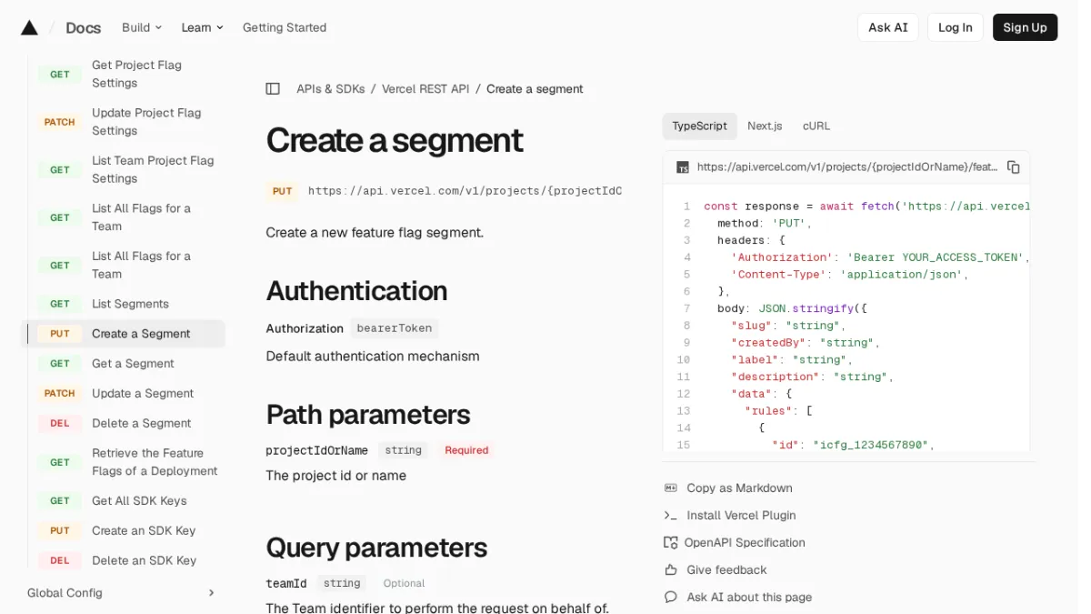Click Install Vercel Plugin link
This screenshot has height=614, width=1091.
pos(741,516)
